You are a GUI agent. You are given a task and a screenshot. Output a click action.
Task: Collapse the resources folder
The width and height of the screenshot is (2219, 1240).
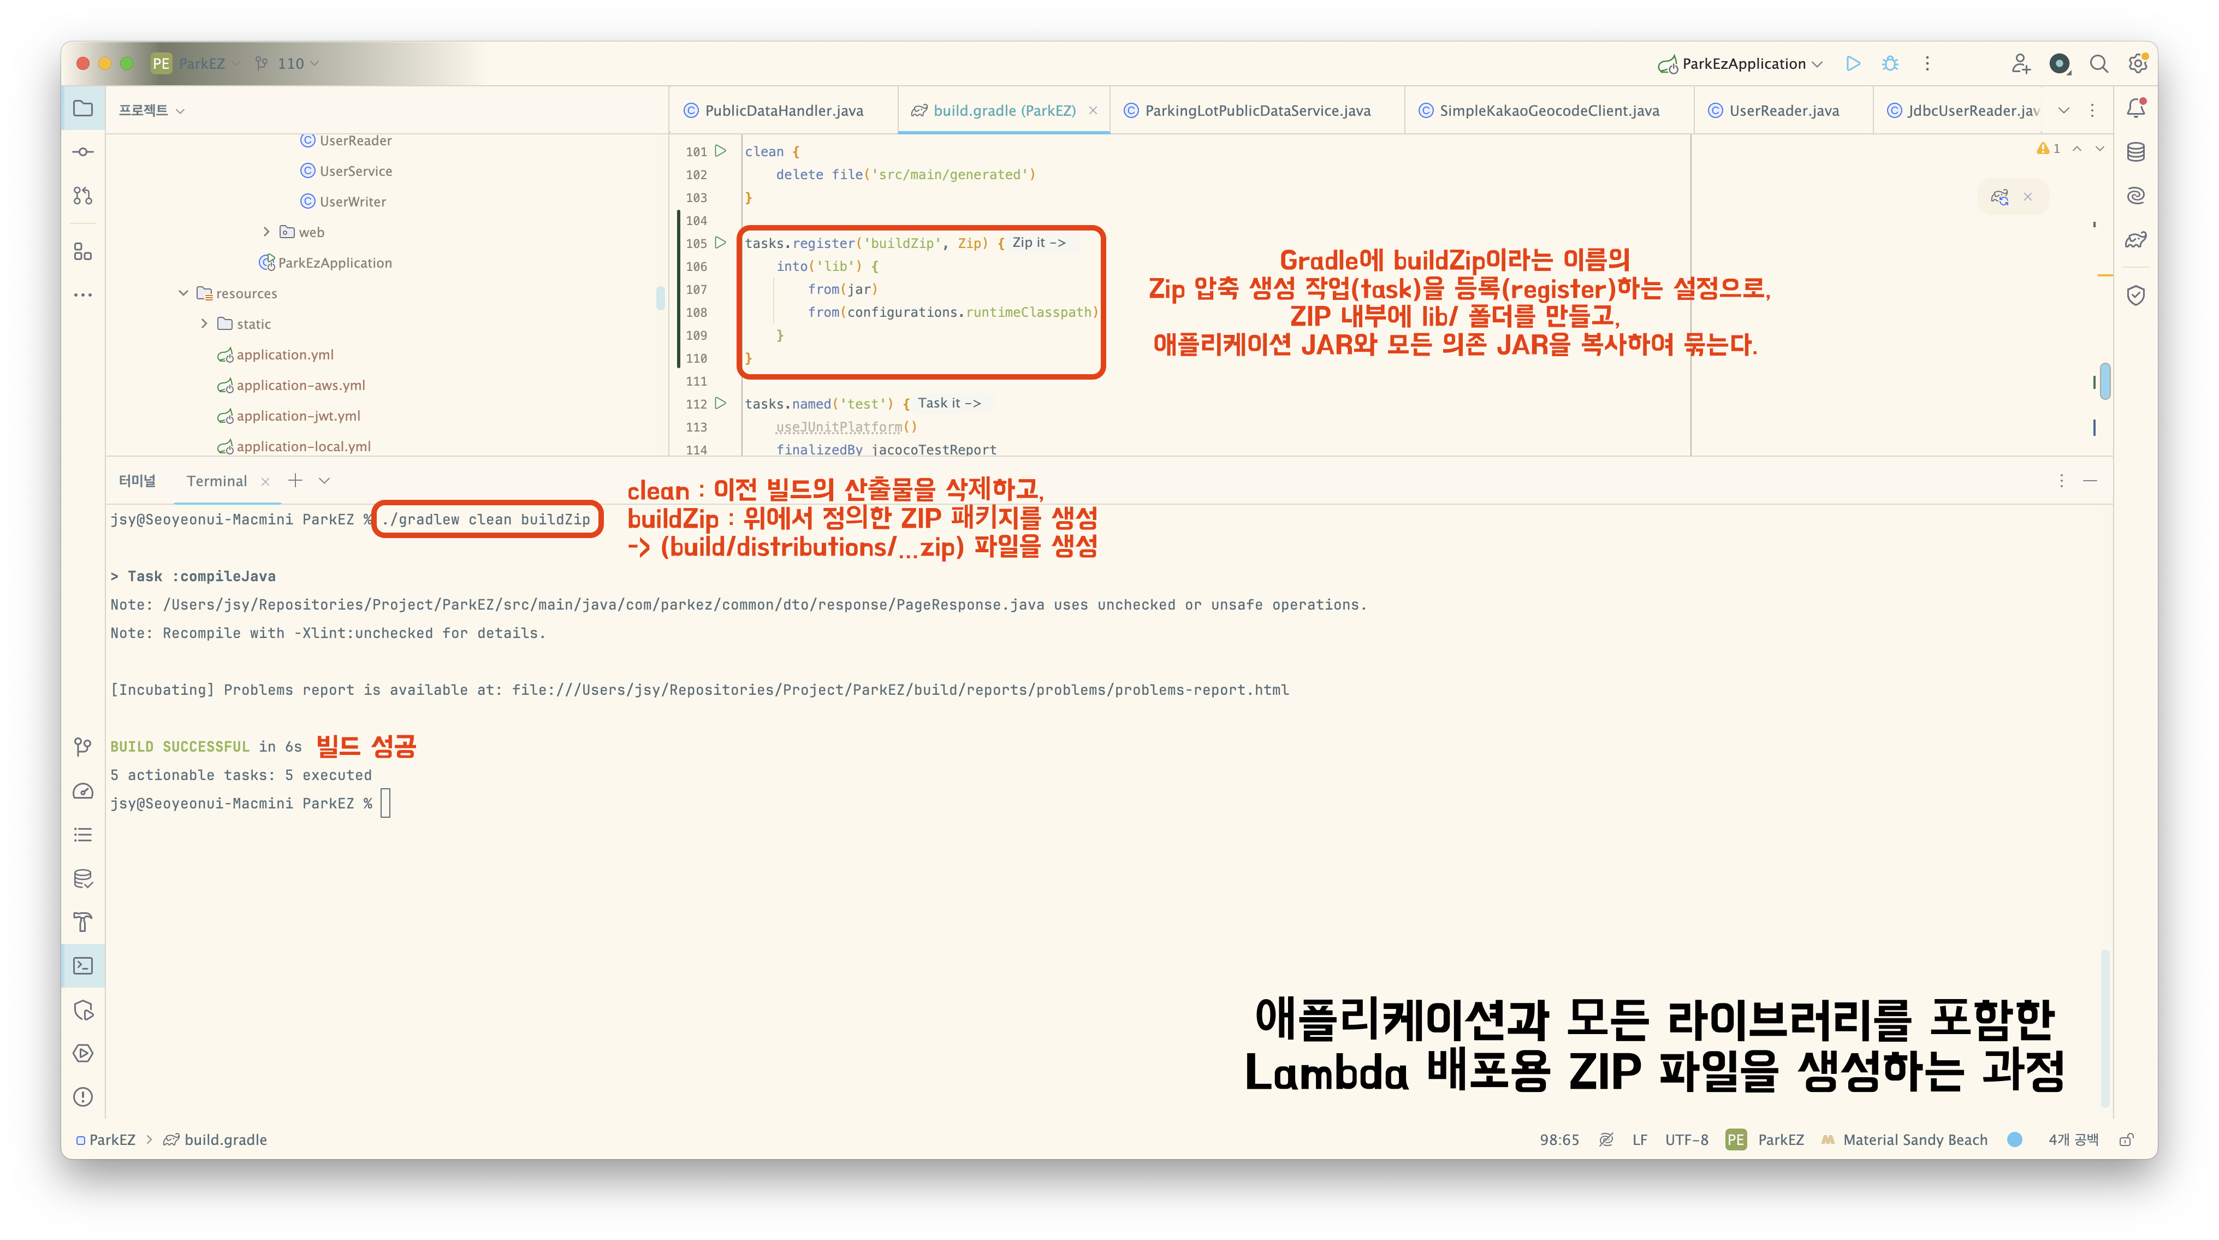pyautogui.click(x=183, y=293)
